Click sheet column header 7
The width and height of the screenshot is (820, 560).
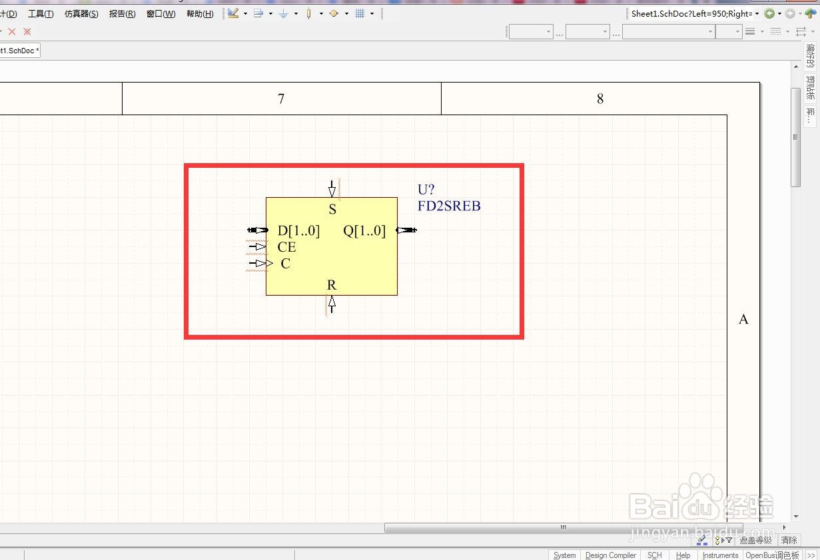tap(281, 99)
